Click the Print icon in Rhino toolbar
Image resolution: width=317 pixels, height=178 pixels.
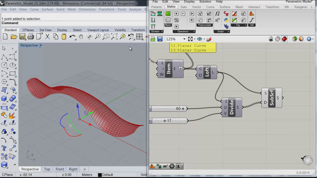[x=31, y=37]
